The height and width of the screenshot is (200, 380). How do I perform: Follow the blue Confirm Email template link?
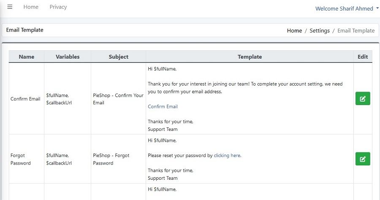point(163,106)
